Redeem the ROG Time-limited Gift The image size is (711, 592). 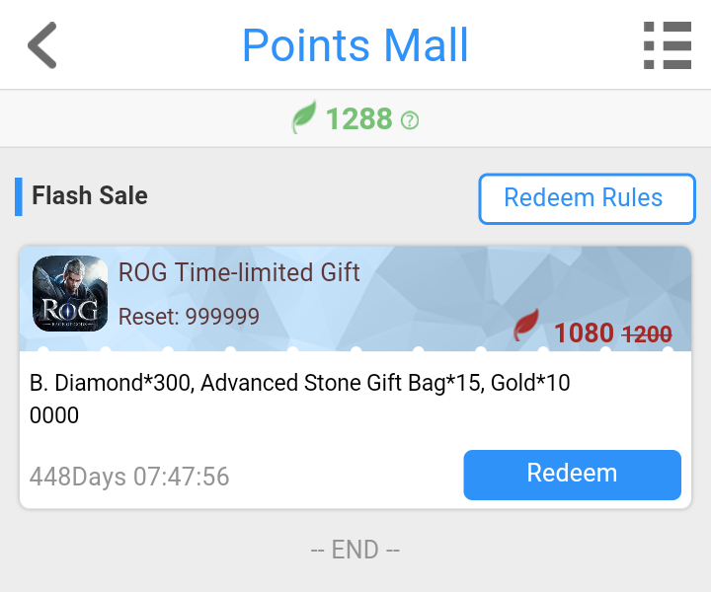point(572,475)
